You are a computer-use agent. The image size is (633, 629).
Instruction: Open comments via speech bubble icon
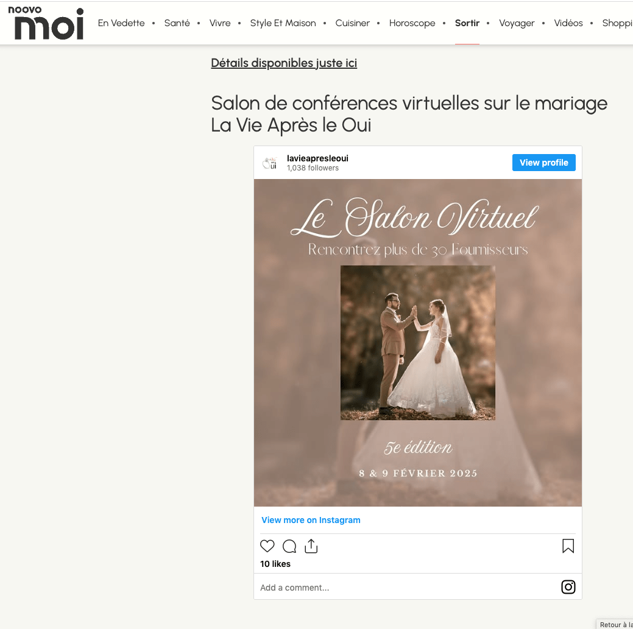tap(289, 546)
